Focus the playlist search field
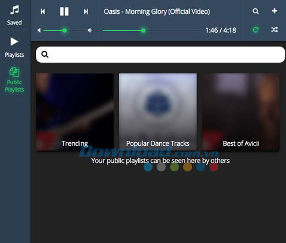This screenshot has height=243, width=286. (x=160, y=54)
